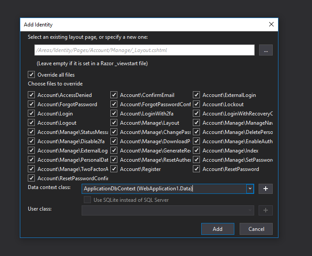Toggle Account\Manage\ChangePass checkbox
This screenshot has width=312, height=256.
114,132
